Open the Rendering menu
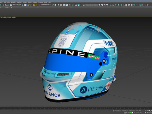 click(x=13, y=3)
